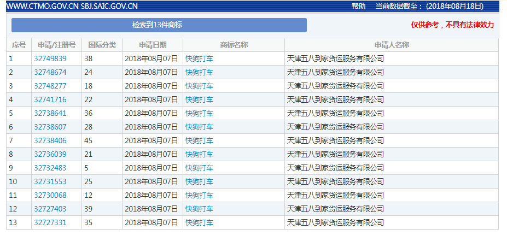Open 快狗打车 trademark in class 39 row
Image resolution: width=507 pixels, height=235 pixels.
pos(200,209)
